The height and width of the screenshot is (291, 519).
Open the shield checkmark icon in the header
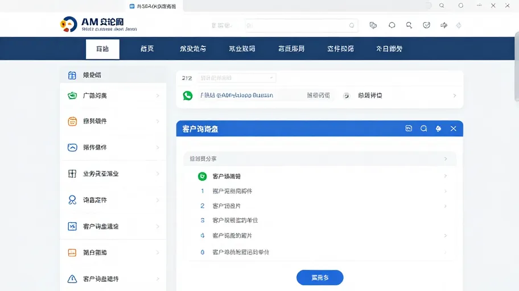(x=426, y=25)
